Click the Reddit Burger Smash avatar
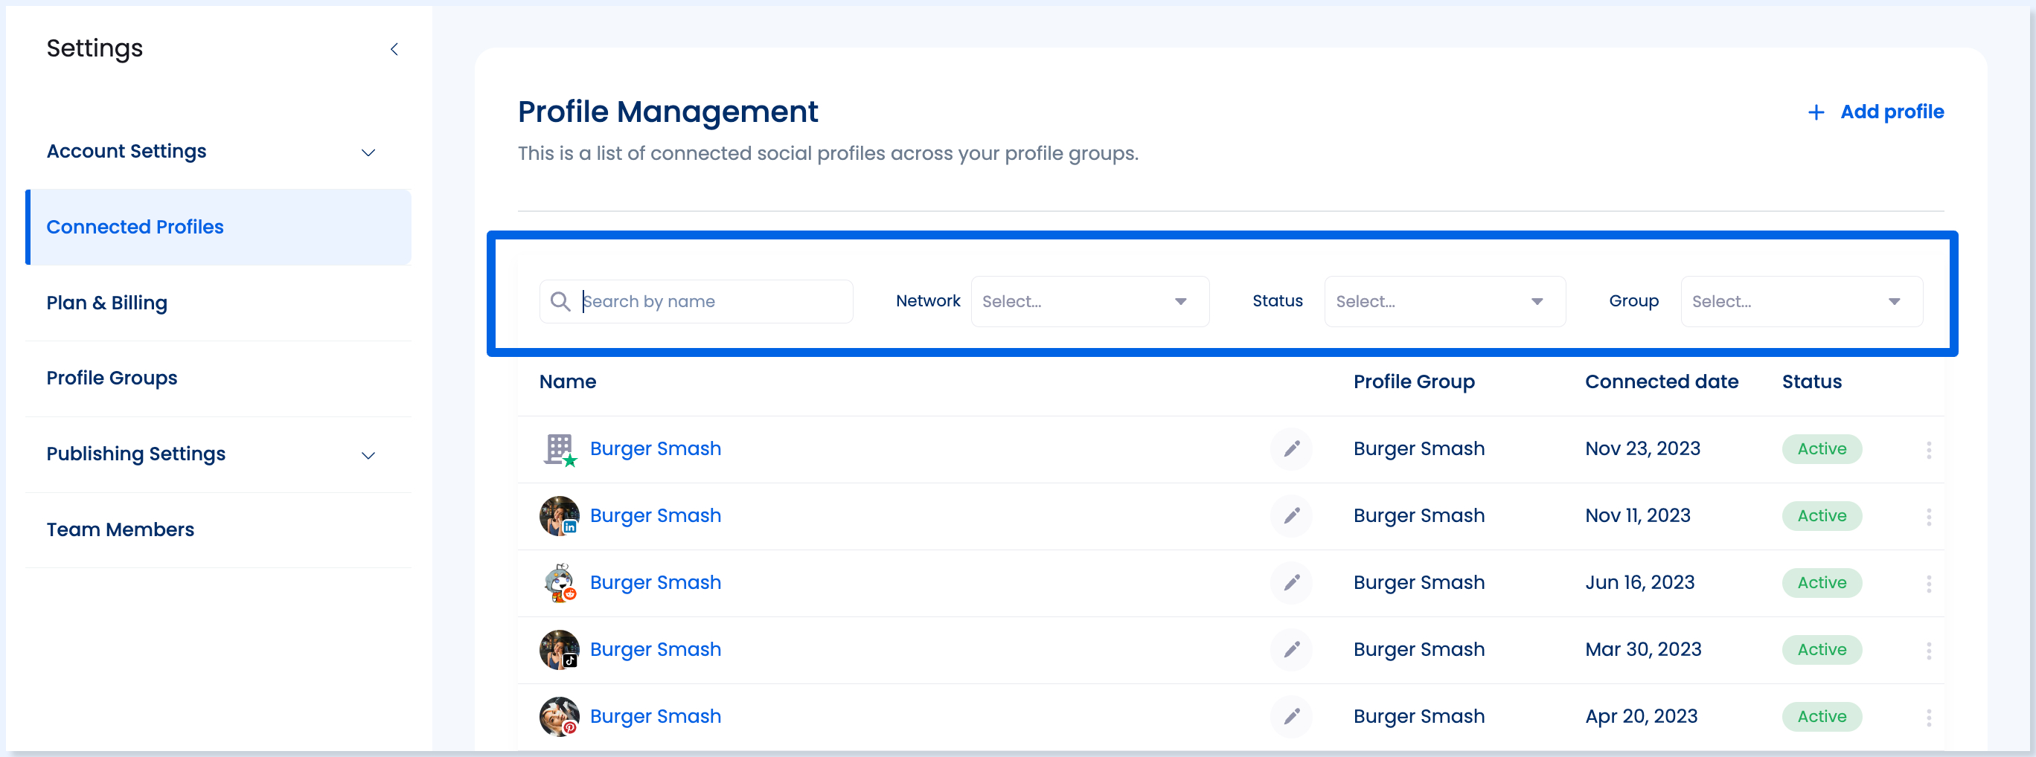Viewport: 2036px width, 757px height. click(x=560, y=583)
